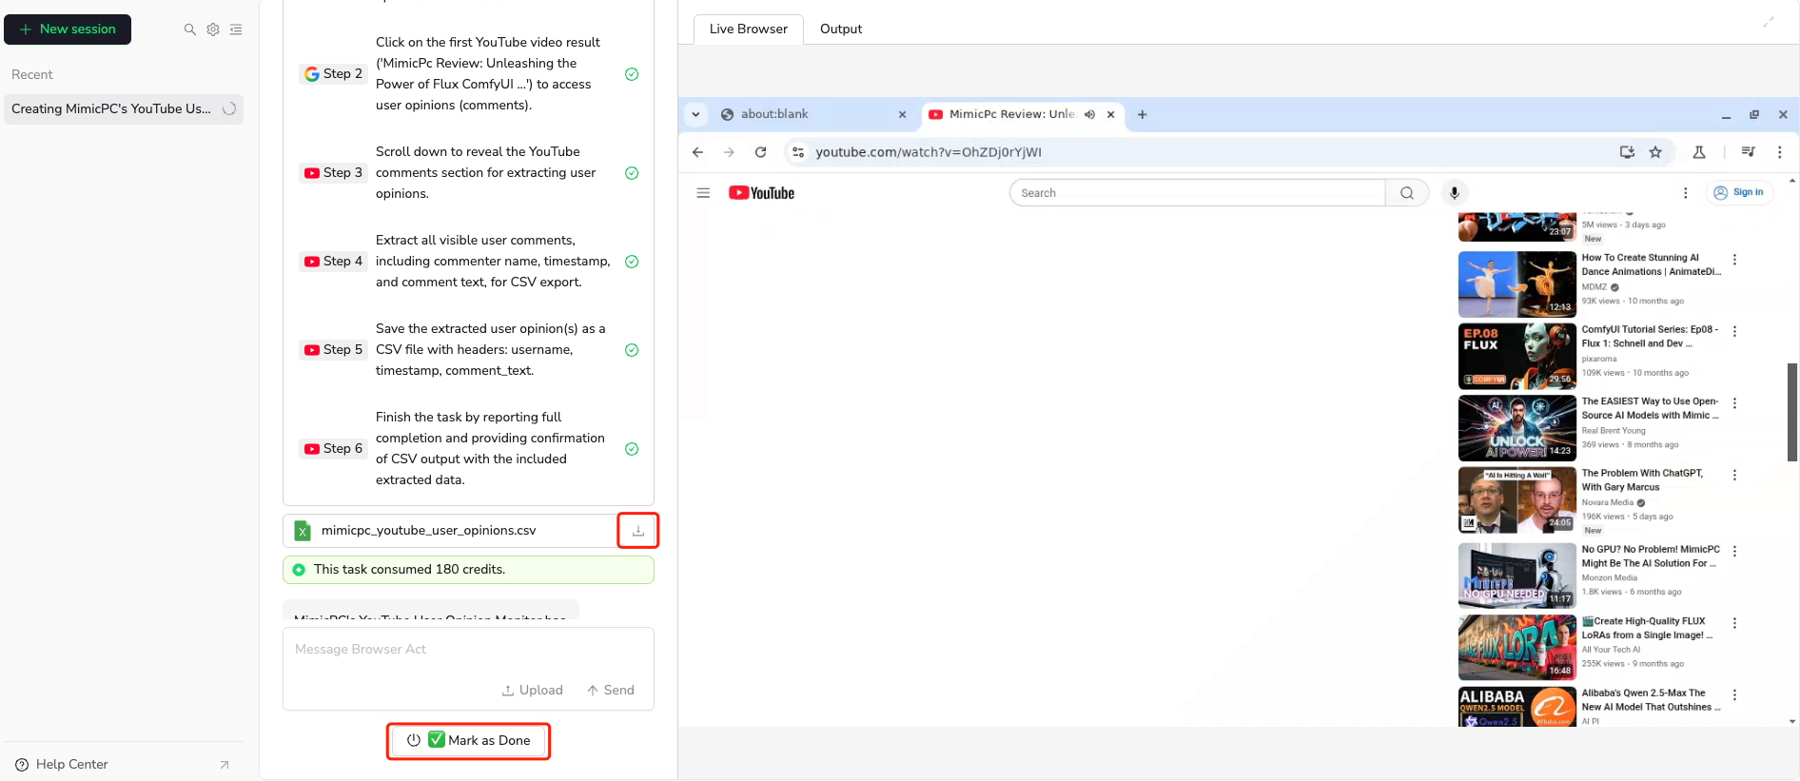This screenshot has width=1800, height=781.
Task: Open the Creating MimicPC's YouTube session
Action: 124,109
